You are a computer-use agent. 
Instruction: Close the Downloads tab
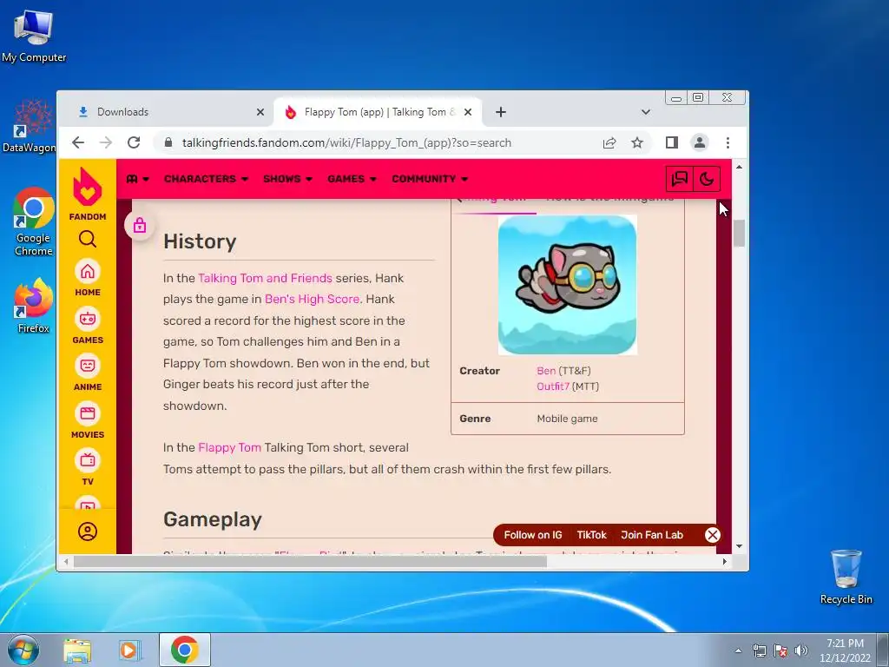260,112
